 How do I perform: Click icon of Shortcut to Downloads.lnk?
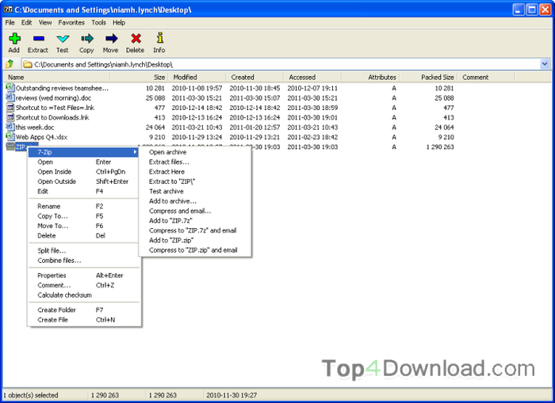(10, 117)
